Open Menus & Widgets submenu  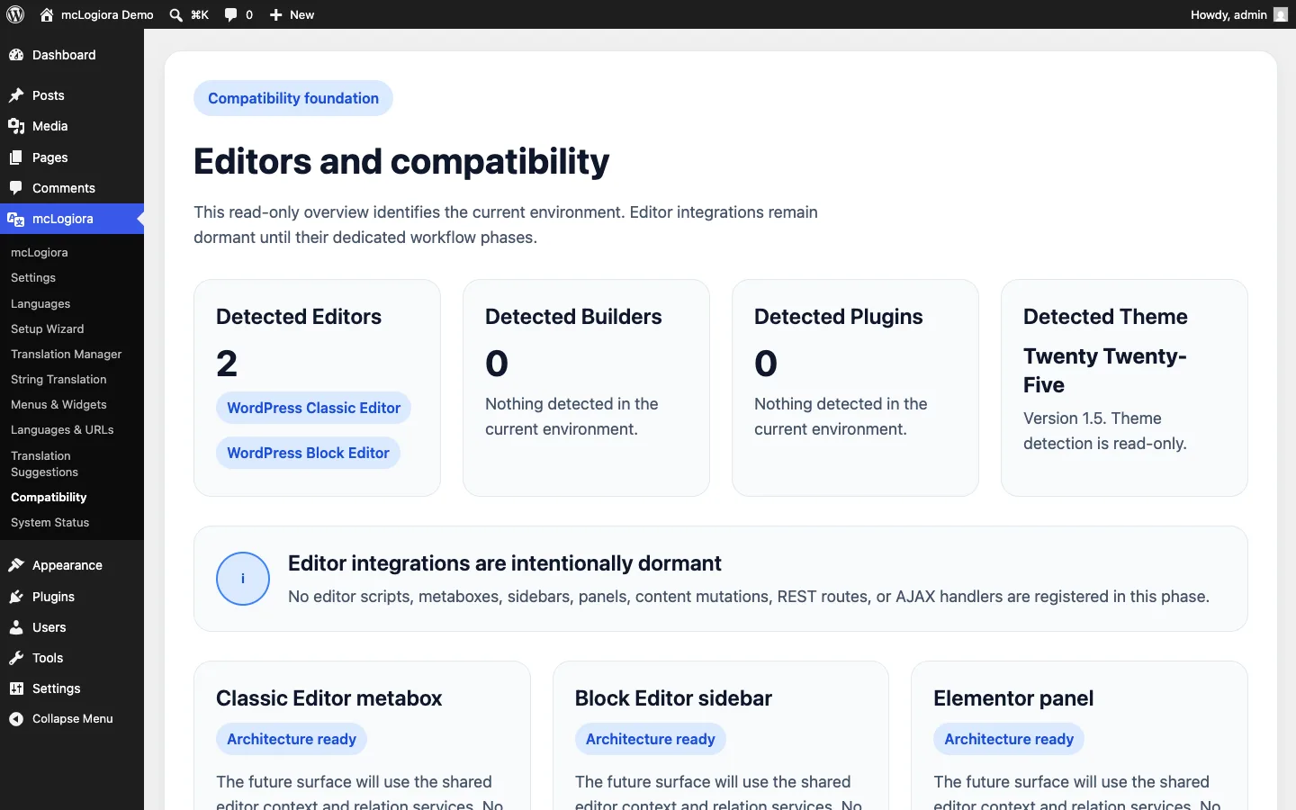click(x=58, y=405)
